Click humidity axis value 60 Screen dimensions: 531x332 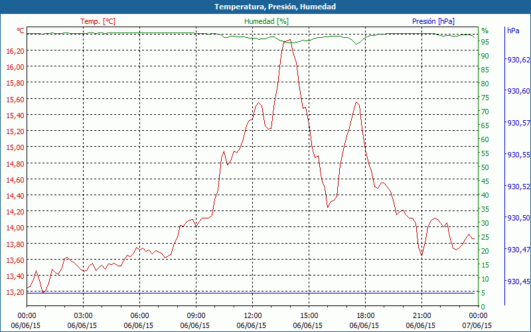485,139
